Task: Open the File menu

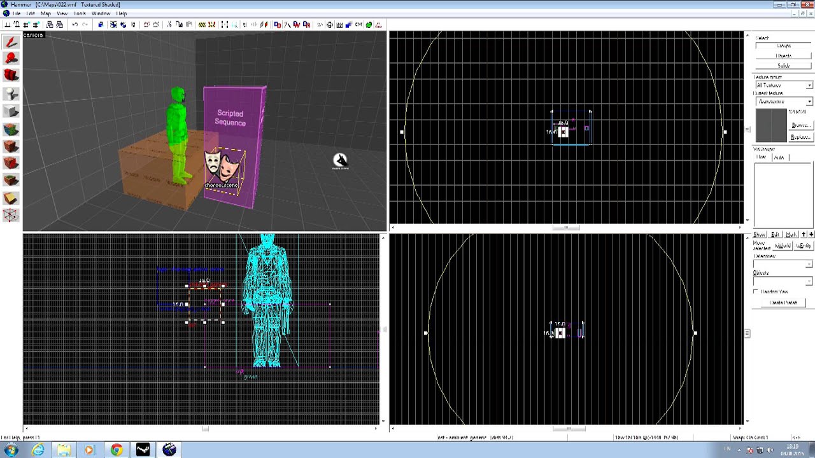Action: (x=17, y=13)
